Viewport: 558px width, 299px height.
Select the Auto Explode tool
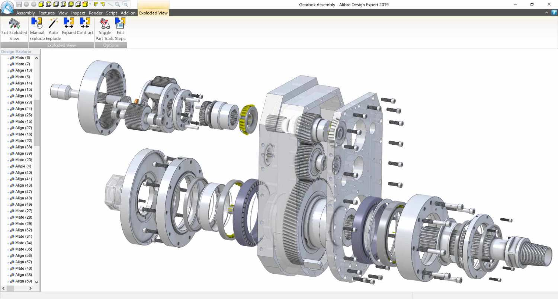[53, 28]
